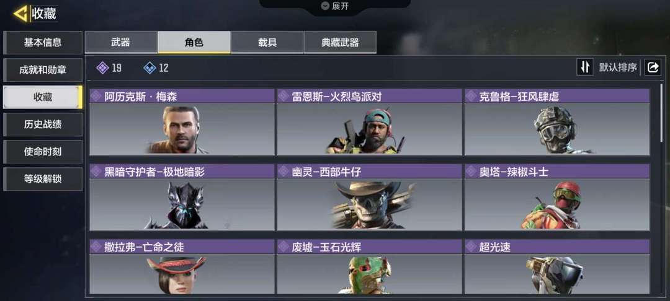This screenshot has height=301, width=670.
Task: Toggle the sort order arrows icon
Action: point(585,67)
